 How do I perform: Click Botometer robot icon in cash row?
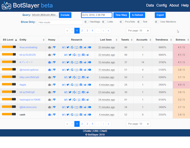[49, 115]
